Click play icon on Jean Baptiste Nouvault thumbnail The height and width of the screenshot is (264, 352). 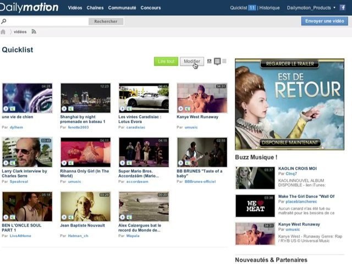click(x=64, y=217)
